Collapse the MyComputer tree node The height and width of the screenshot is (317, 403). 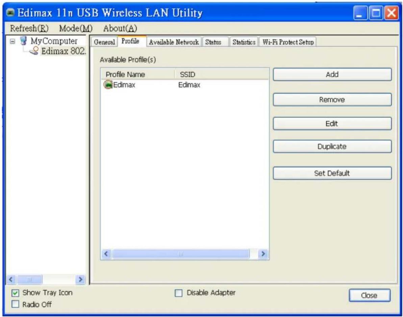click(x=12, y=41)
